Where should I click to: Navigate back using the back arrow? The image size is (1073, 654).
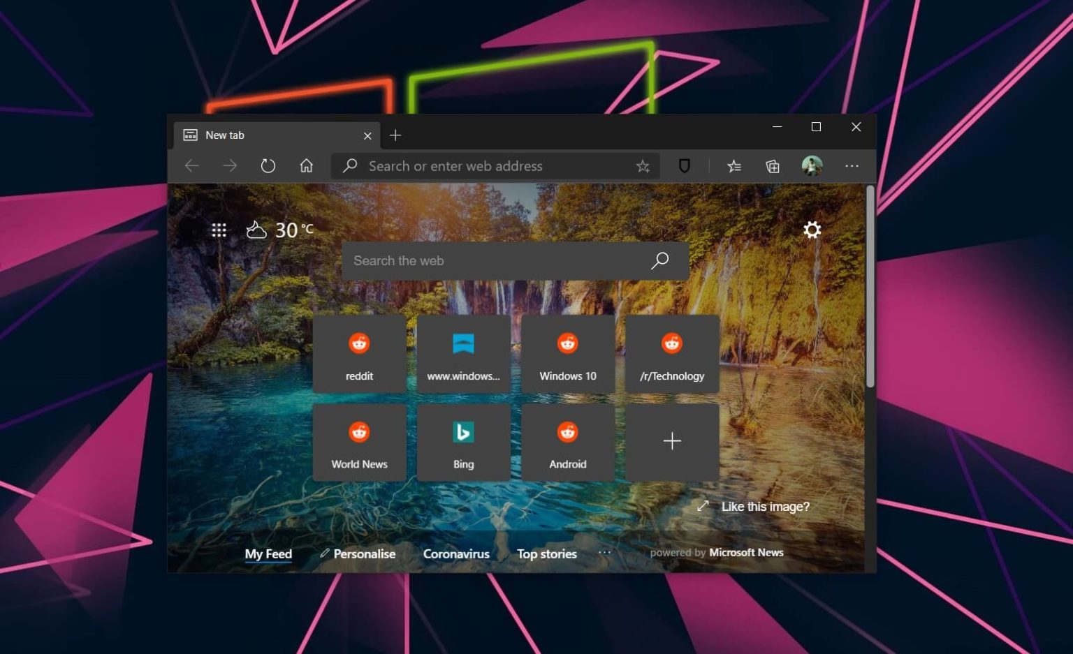tap(192, 165)
